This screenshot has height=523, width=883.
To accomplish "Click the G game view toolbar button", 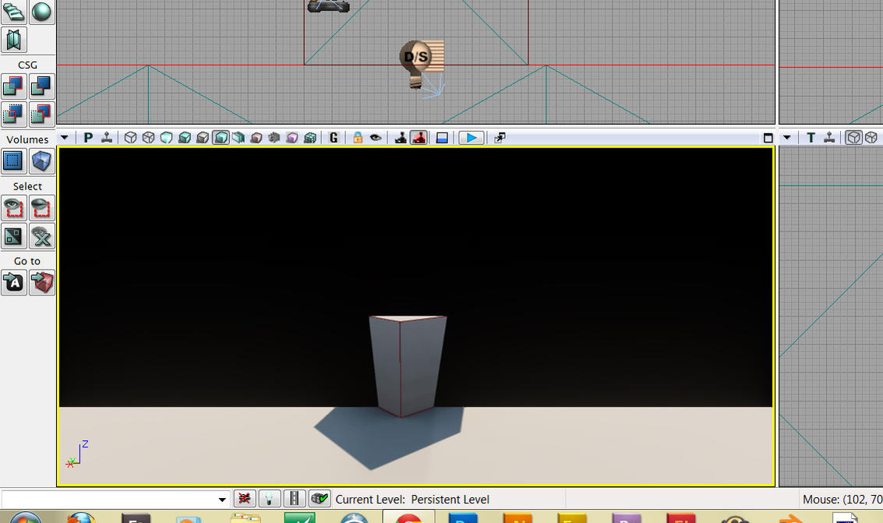I will [334, 137].
